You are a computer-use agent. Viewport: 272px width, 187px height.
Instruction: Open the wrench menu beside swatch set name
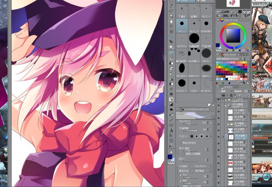pyautogui.click(x=244, y=59)
